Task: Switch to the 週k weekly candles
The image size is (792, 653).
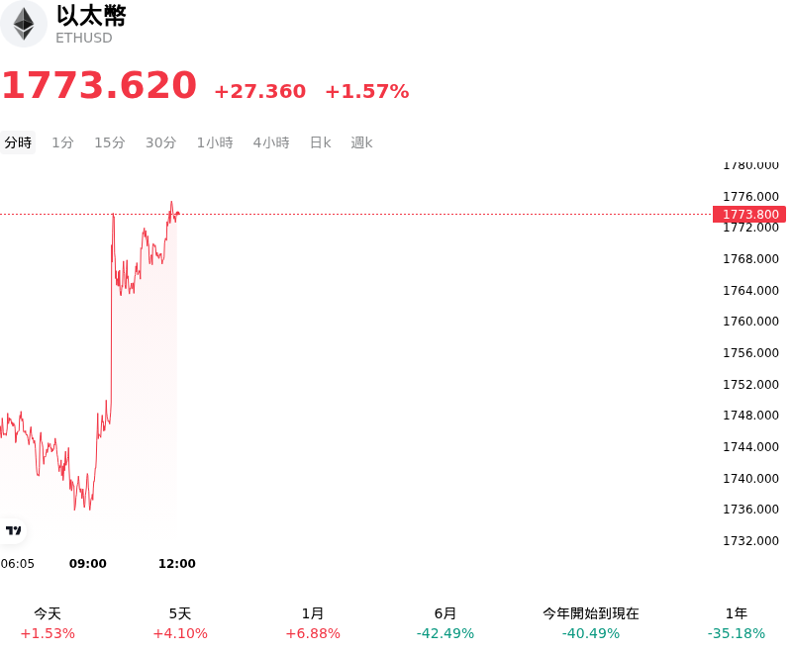Action: [x=361, y=142]
